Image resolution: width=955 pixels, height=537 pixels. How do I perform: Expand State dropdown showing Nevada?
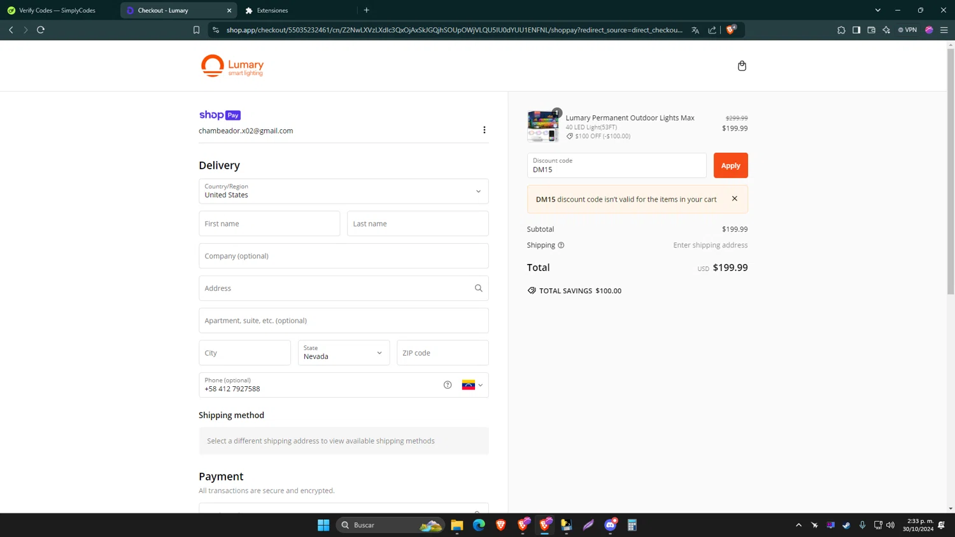click(x=344, y=352)
